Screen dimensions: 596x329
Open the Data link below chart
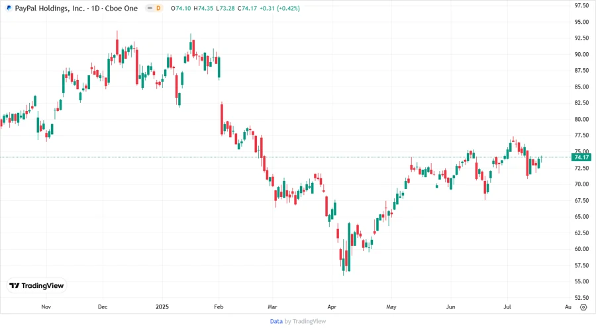pos(276,322)
